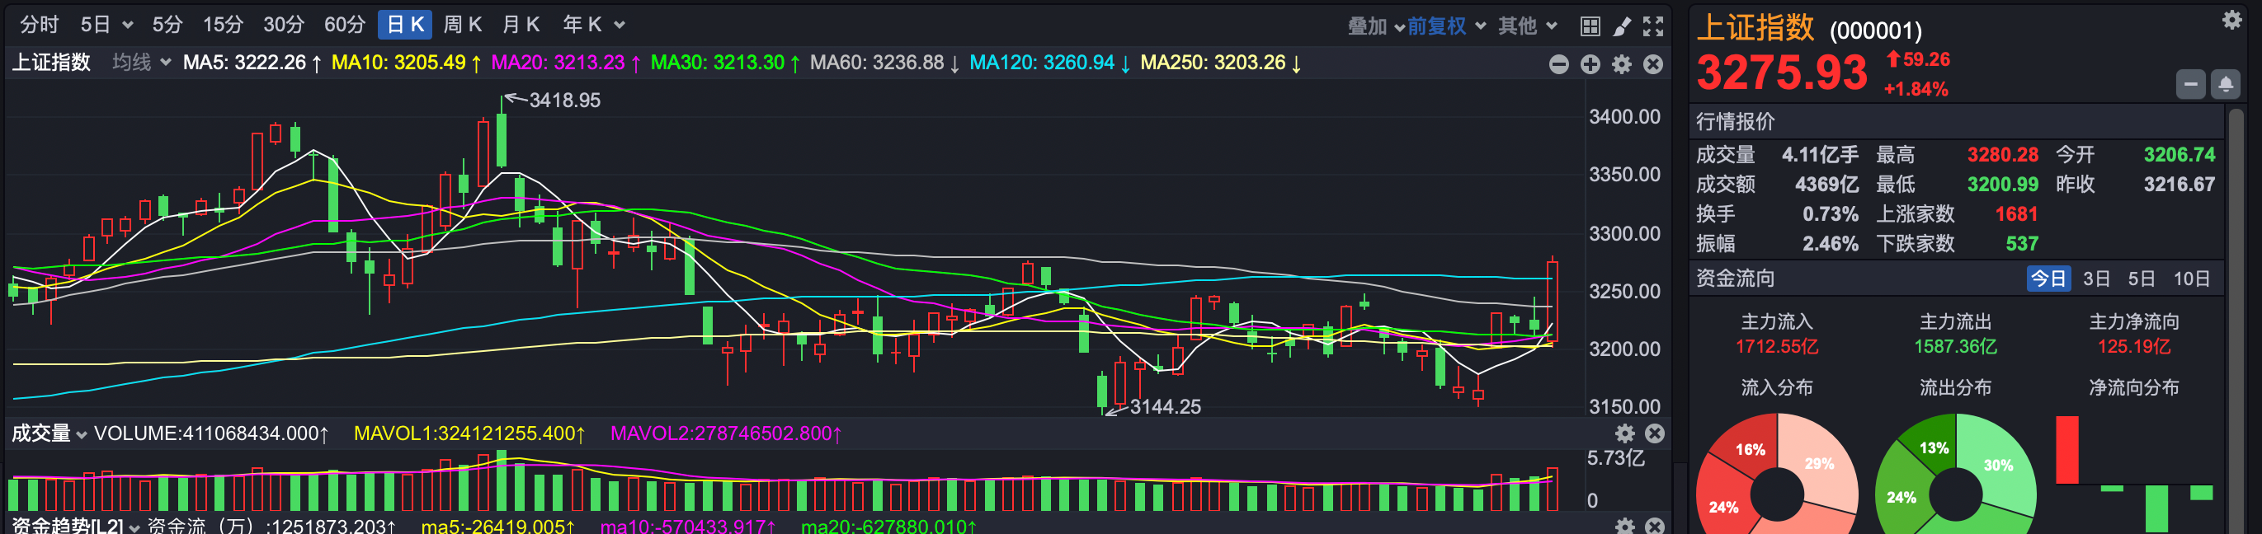Open the multi-chart grid layout
The image size is (2262, 534).
coord(1590,26)
